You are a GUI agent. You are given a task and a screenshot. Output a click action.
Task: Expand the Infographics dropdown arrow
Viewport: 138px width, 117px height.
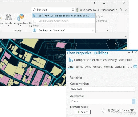pyautogui.click(x=20, y=26)
